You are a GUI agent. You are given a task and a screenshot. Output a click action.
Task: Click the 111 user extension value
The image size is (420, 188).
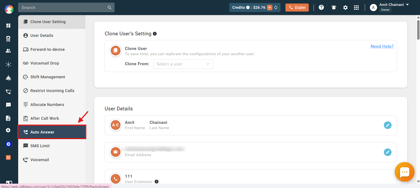[129, 176]
